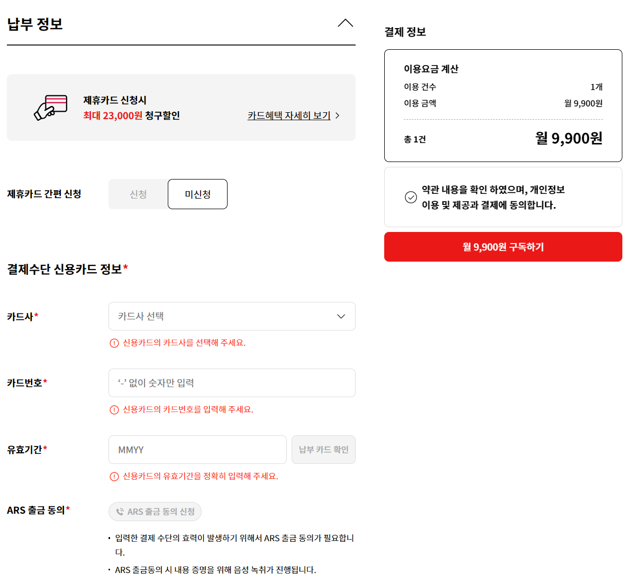The height and width of the screenshot is (582, 634).
Task: Click the warning icon beside the 카드사 error message
Action: click(x=113, y=343)
